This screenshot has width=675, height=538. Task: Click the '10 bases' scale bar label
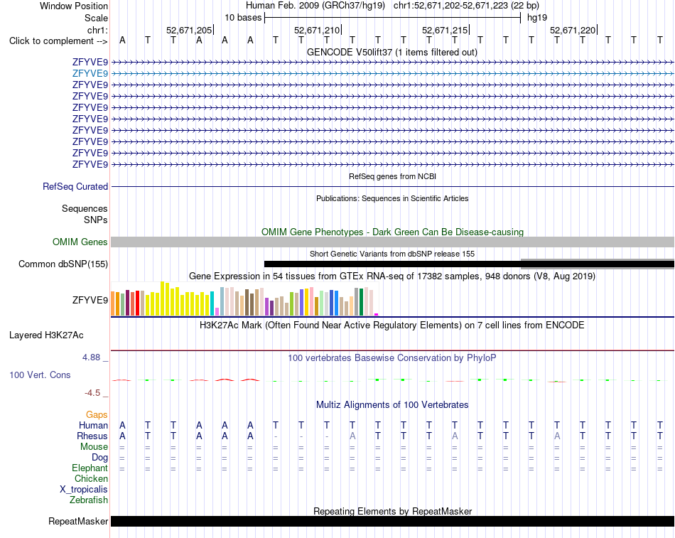tap(243, 18)
